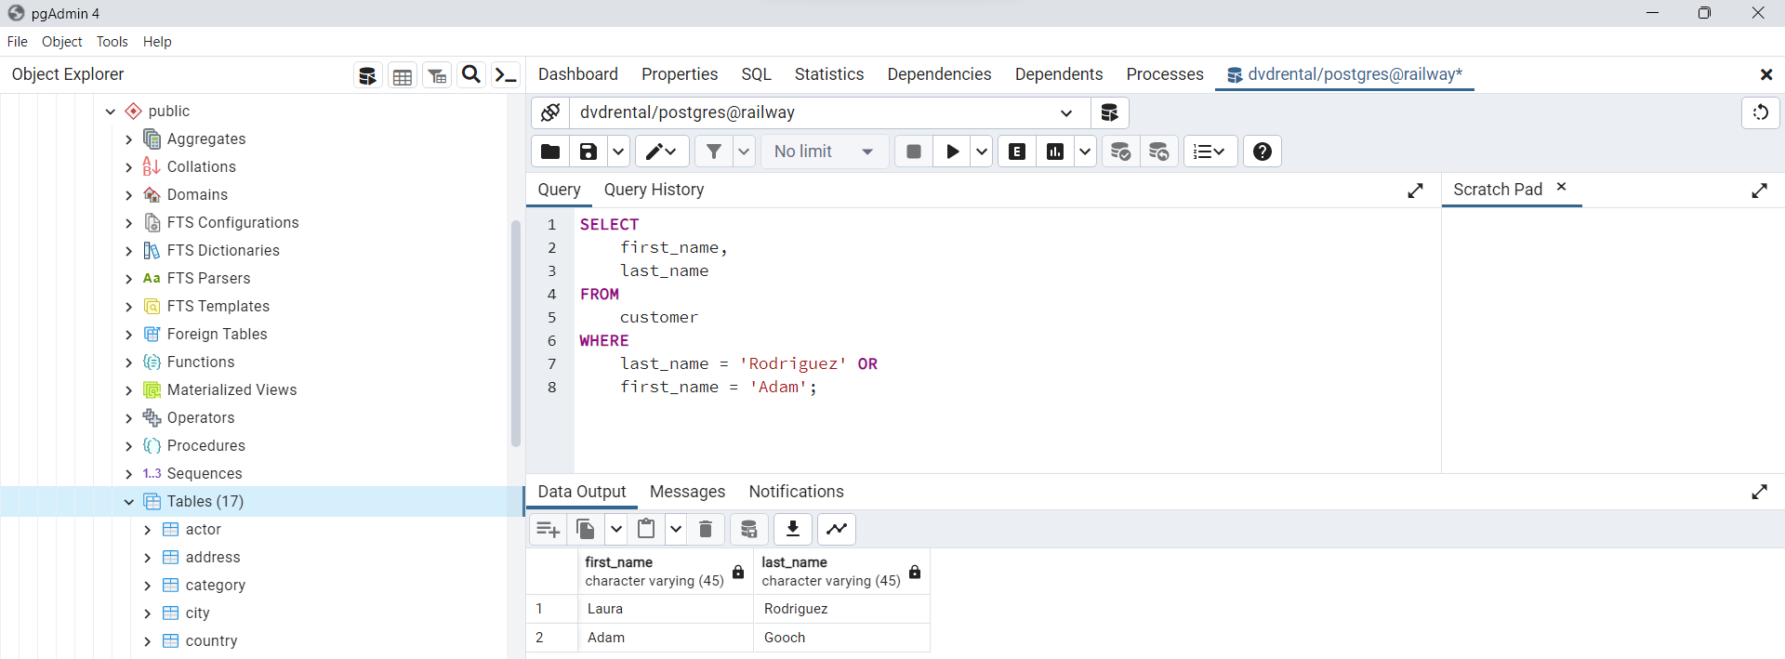Expand the Sequences node
This screenshot has height=659, width=1785.
[129, 474]
